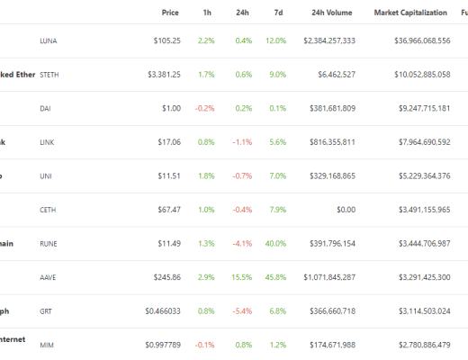Click STETH market cap $10,052,885,058
Image resolution: width=468 pixels, height=360 pixels.
pos(422,75)
